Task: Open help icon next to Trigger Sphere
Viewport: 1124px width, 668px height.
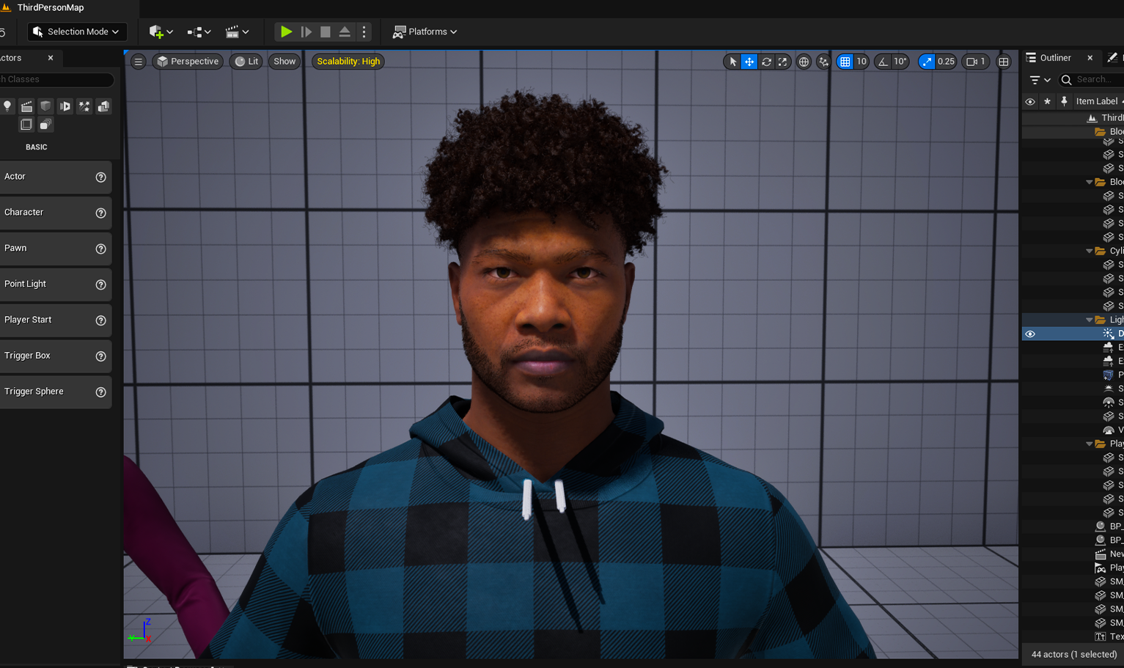Action: point(101,392)
